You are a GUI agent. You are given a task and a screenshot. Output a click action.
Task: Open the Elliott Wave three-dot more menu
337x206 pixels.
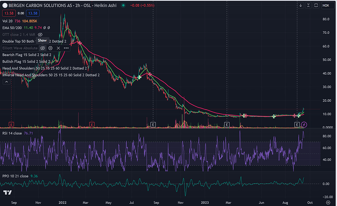66,48
